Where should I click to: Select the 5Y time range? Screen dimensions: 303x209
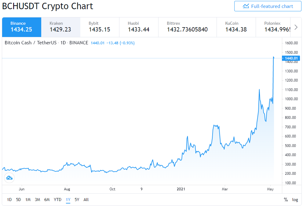pyautogui.click(x=77, y=200)
